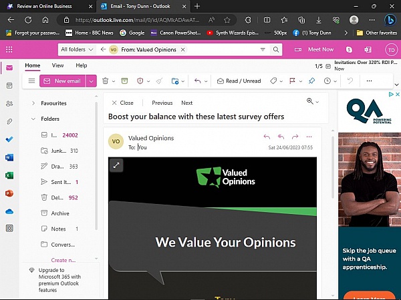Click the delete trash icon in toolbar
401x300 pixels.
click(106, 81)
